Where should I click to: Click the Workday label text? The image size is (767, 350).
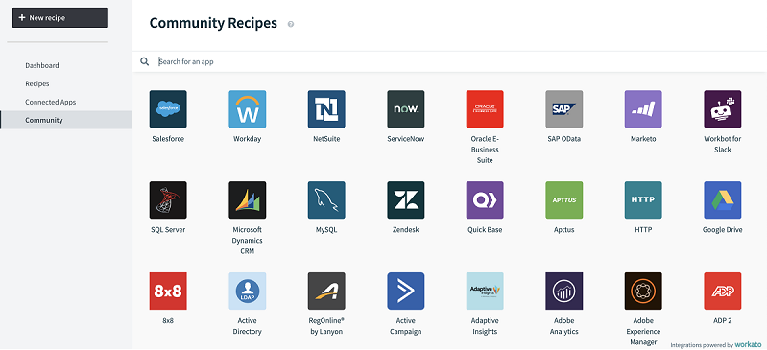247,139
